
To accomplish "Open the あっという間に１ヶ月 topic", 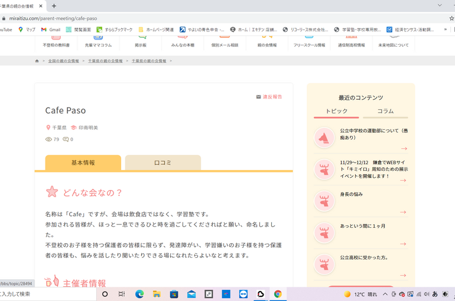I will [x=362, y=226].
